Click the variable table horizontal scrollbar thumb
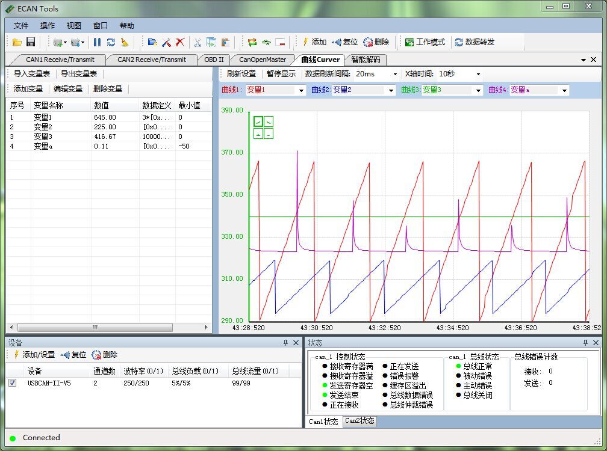Image resolution: width=607 pixels, height=451 pixels. 95,327
